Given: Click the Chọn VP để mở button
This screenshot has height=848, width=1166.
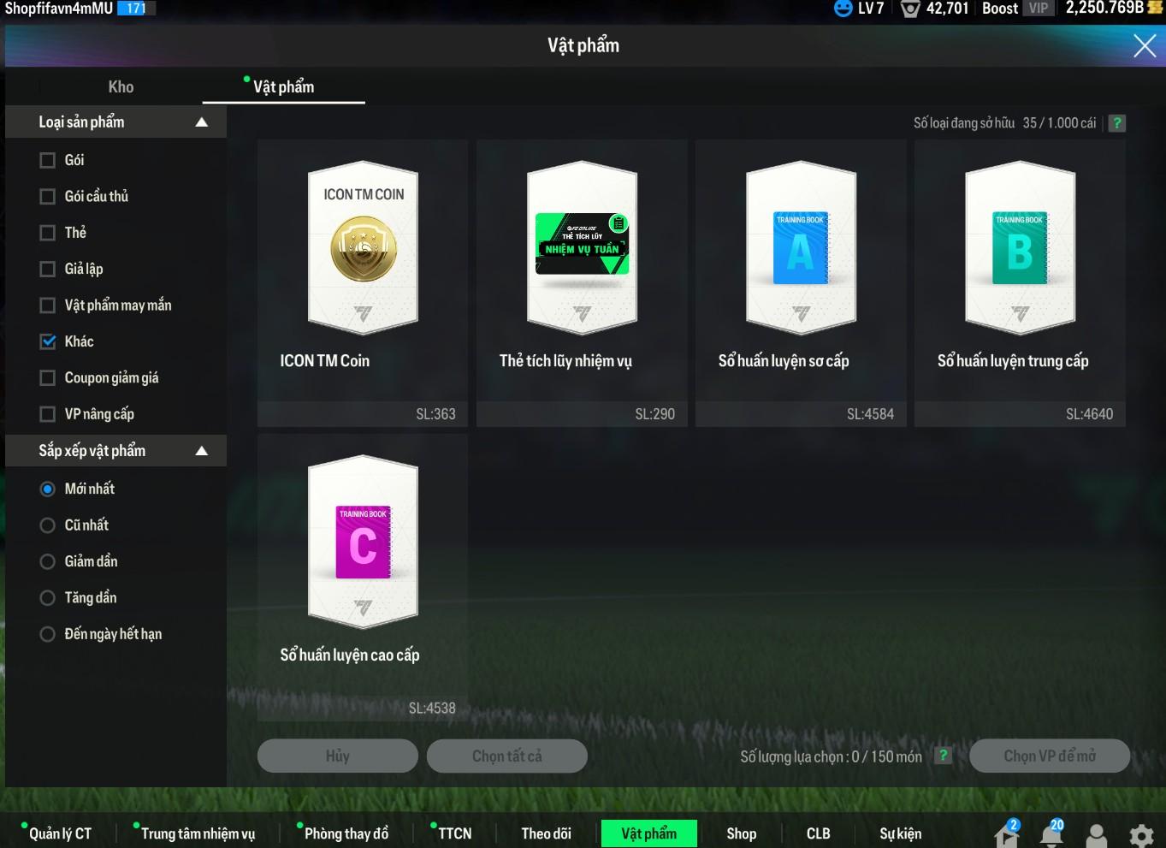Looking at the screenshot, I should coord(1049,756).
